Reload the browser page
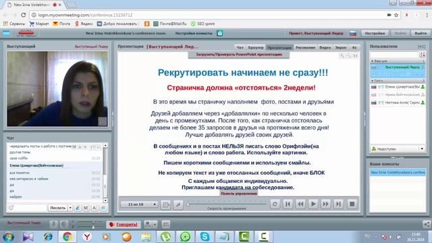The image size is (432, 243). (x=24, y=15)
